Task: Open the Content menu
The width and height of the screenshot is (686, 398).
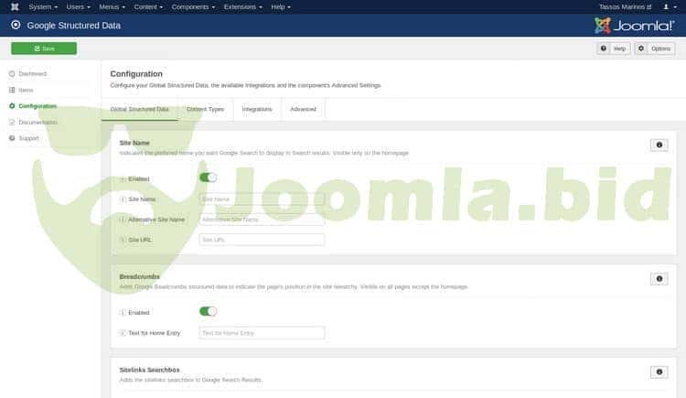Action: [x=148, y=7]
